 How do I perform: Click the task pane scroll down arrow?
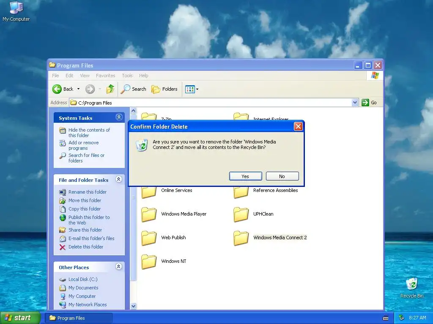(133, 306)
